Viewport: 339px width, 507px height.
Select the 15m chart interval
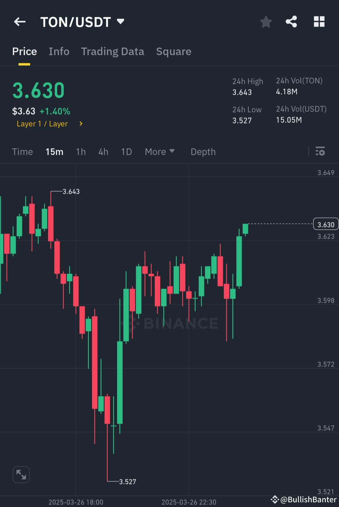54,152
